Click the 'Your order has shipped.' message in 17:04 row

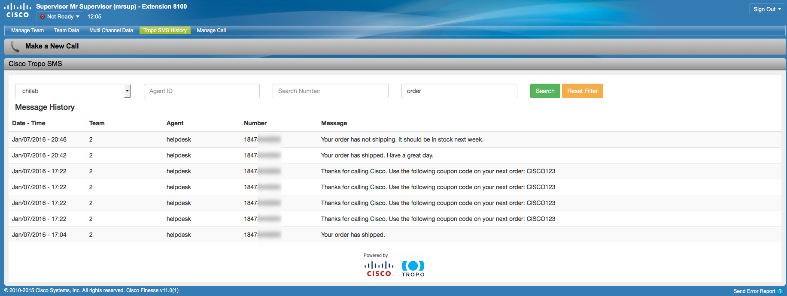[x=353, y=235]
